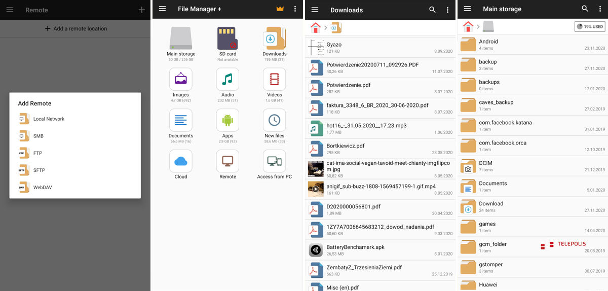
Task: Open the New files clock icon
Action: (274, 120)
